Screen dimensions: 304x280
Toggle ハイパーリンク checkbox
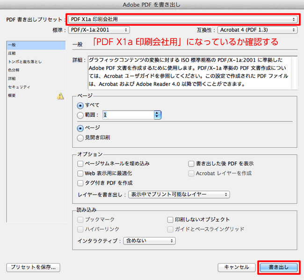click(80, 229)
